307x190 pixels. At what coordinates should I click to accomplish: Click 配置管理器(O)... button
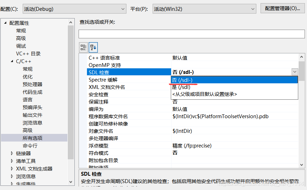(x=283, y=8)
